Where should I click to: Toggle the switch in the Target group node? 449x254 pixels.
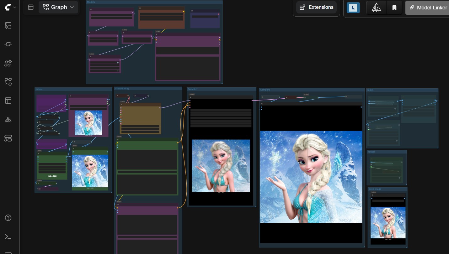point(399,178)
